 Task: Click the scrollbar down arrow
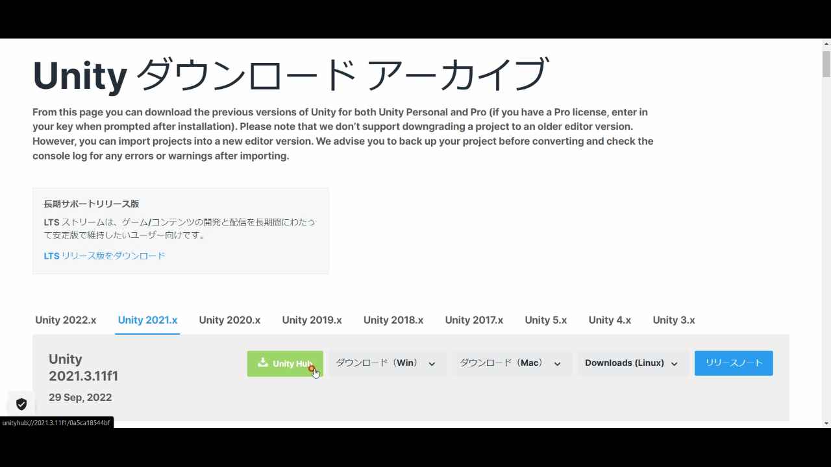click(826, 423)
